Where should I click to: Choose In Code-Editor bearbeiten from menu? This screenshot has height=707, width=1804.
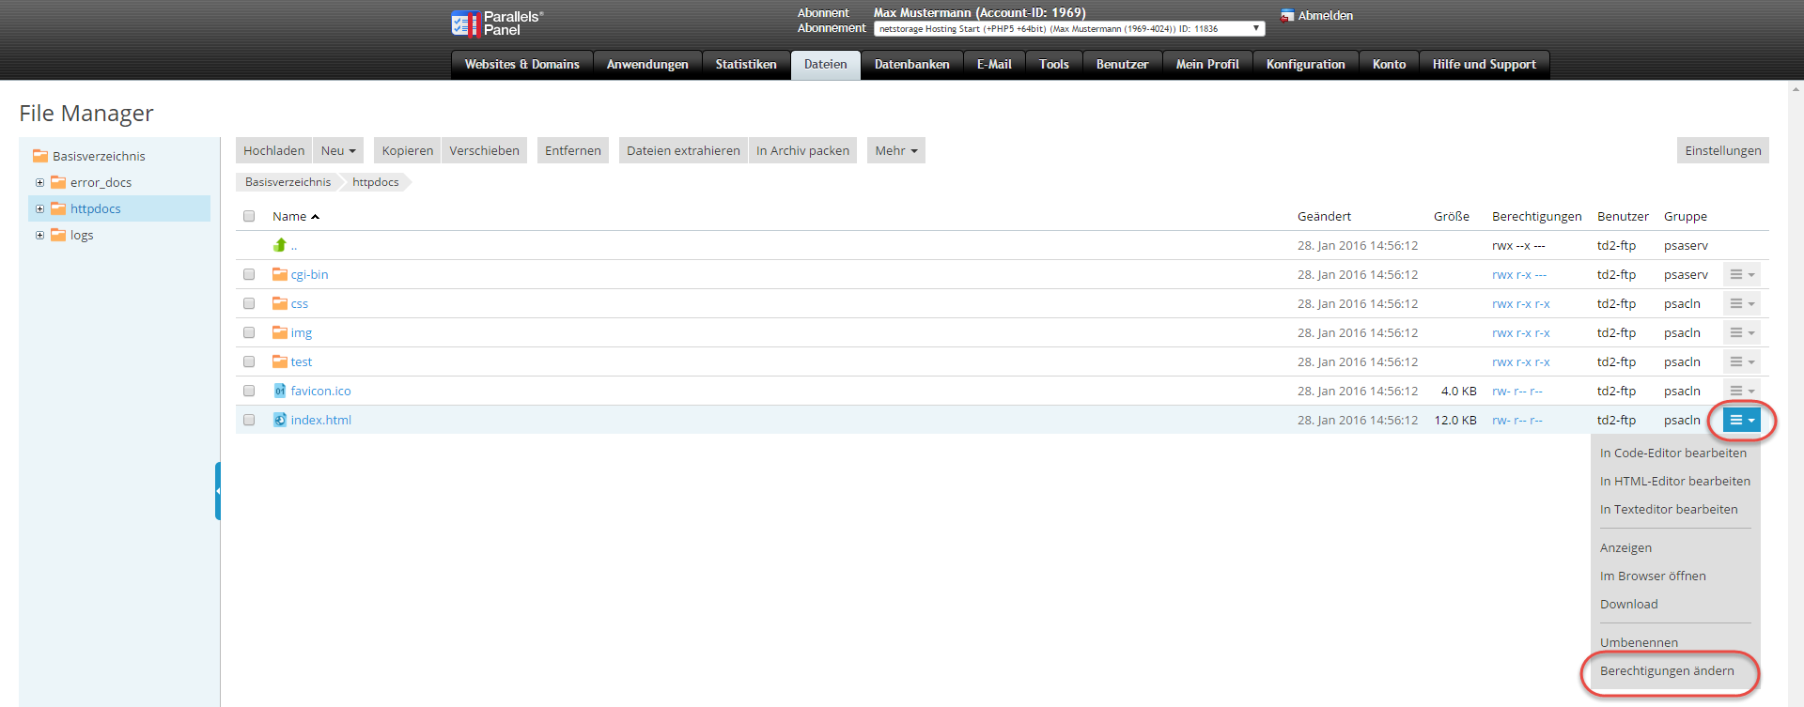pyautogui.click(x=1673, y=453)
